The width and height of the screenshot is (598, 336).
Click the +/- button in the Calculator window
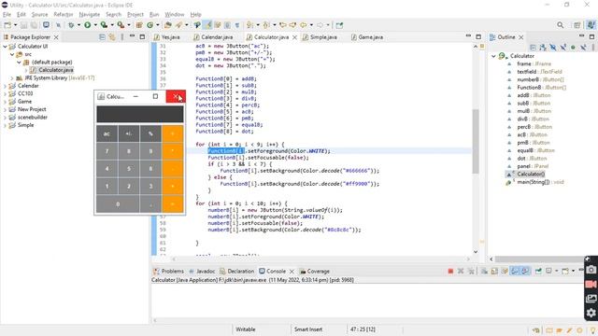129,133
